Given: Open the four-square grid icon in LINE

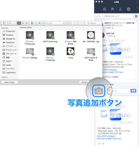Looking at the screenshot, I should tap(136, 16).
